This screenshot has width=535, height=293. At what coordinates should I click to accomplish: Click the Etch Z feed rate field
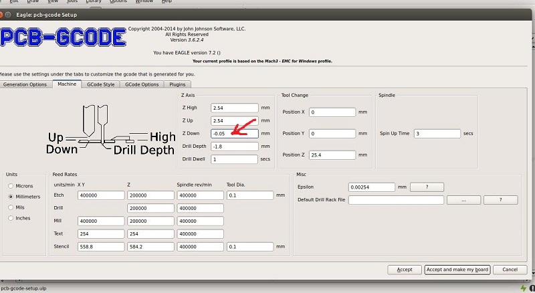pyautogui.click(x=150, y=195)
